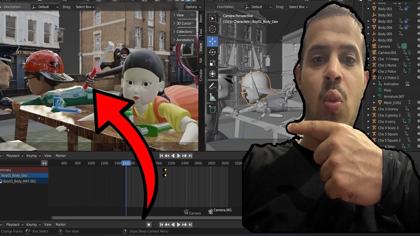Image resolution: width=420 pixels, height=236 pixels.
Task: Click the timeline horizontal scrollbar
Action: pos(146,218)
